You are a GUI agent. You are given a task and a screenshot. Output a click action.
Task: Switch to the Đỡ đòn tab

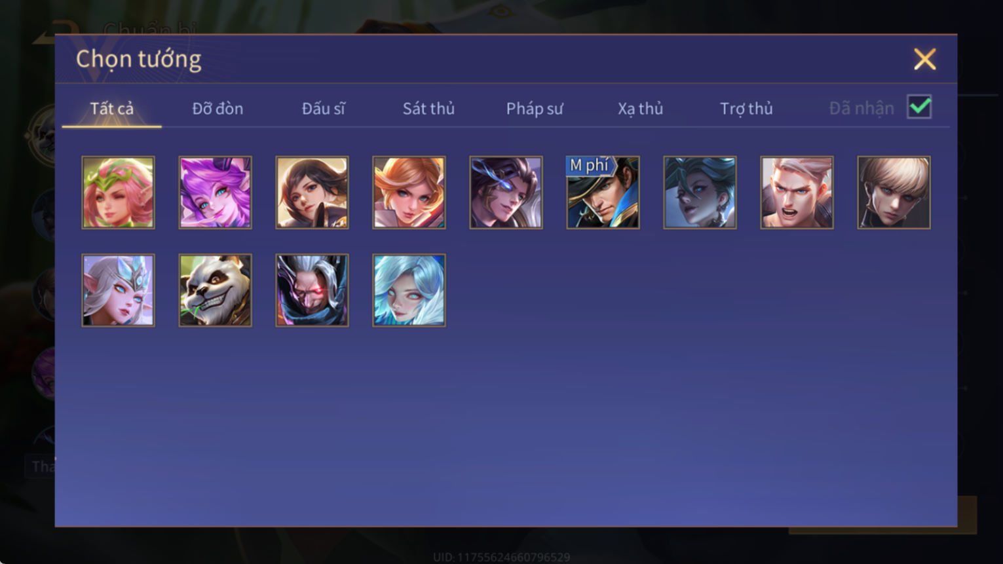coord(218,109)
